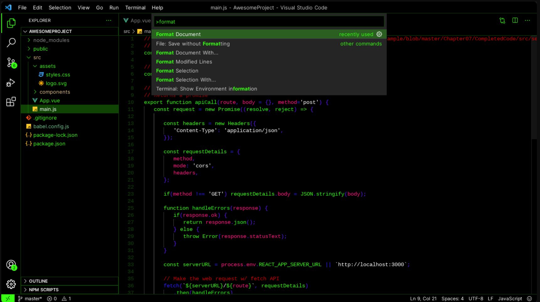Viewport: 540px width, 302px height.
Task: Open the File menu
Action: point(22,8)
